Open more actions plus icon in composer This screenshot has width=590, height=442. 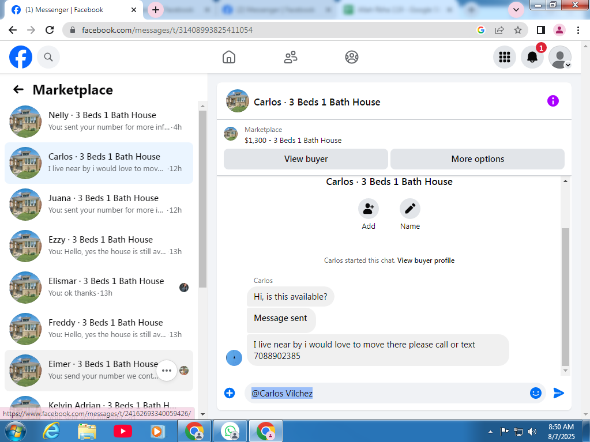(x=230, y=393)
